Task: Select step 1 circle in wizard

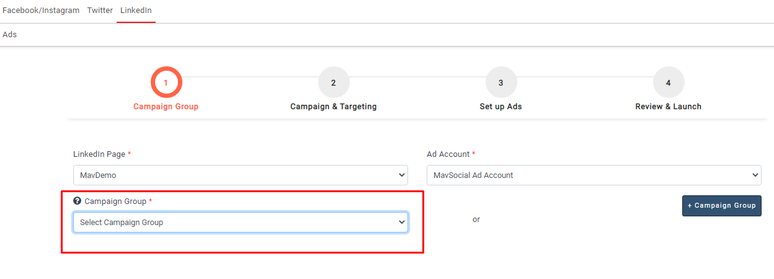Action: [166, 82]
